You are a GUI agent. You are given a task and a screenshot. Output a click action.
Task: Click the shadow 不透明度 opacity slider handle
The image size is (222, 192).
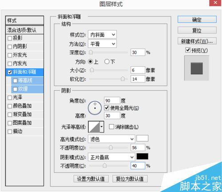point(105,166)
